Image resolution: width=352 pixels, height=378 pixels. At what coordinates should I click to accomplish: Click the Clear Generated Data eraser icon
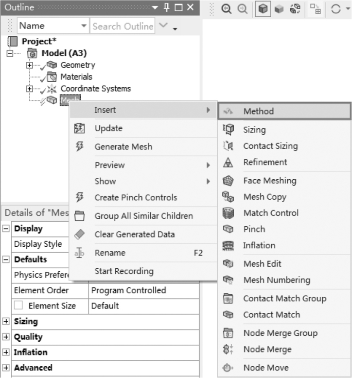click(79, 235)
